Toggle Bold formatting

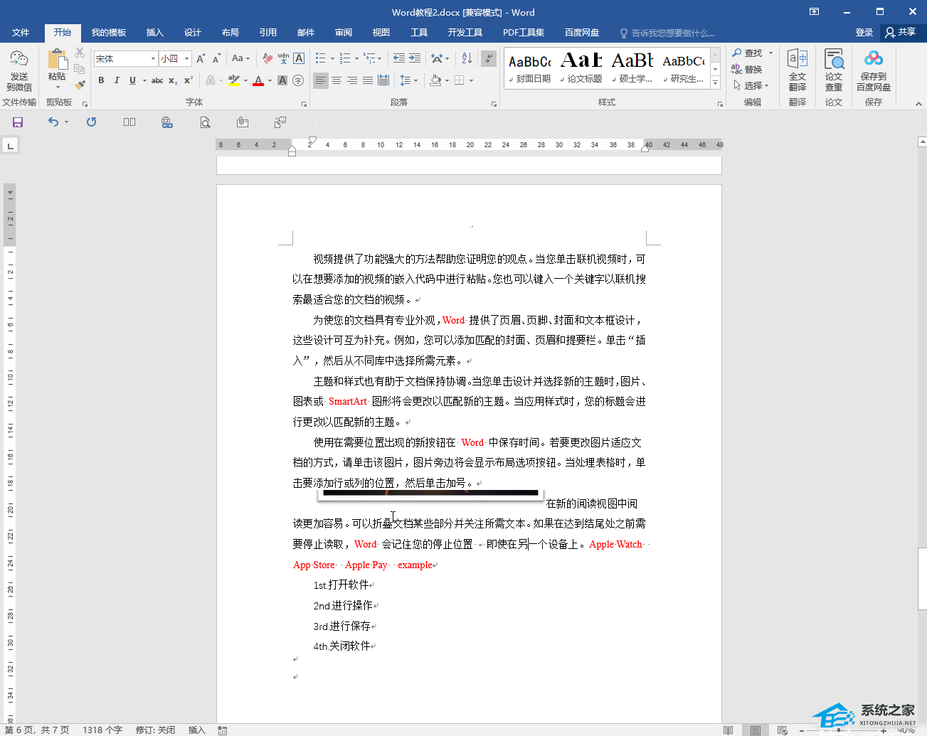point(101,80)
